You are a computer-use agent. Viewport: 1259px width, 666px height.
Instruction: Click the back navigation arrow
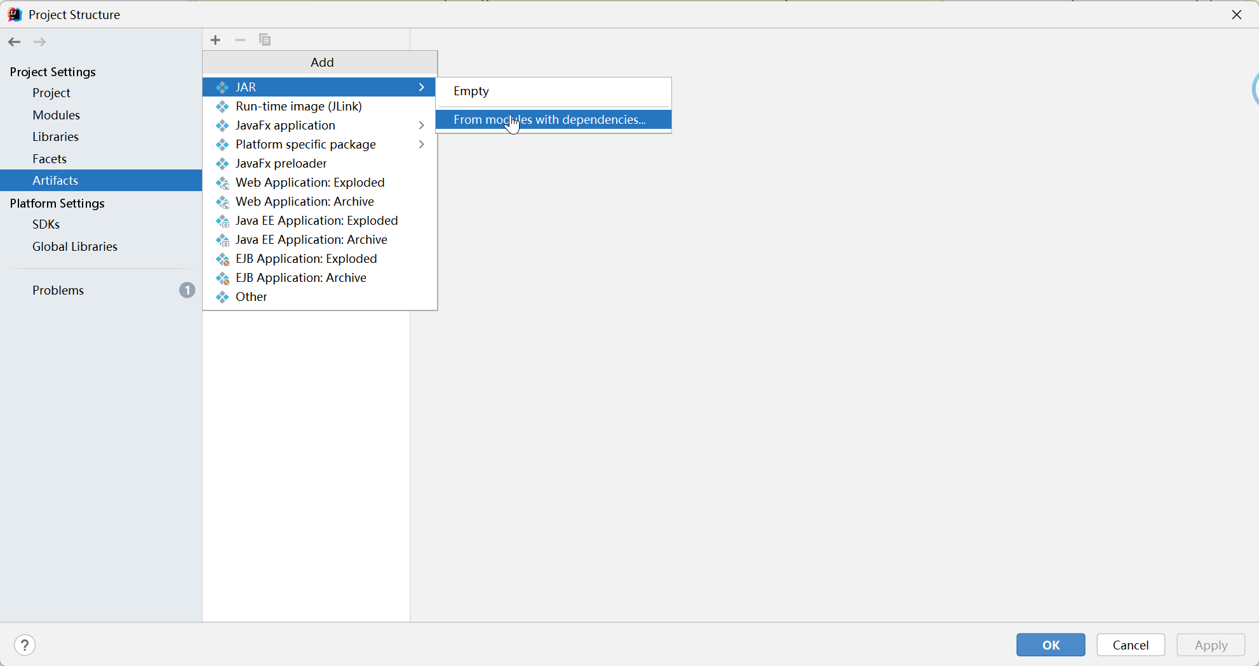tap(15, 42)
